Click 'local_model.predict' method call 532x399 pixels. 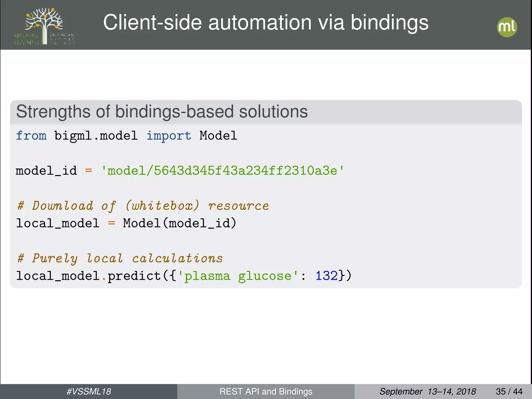(88, 276)
